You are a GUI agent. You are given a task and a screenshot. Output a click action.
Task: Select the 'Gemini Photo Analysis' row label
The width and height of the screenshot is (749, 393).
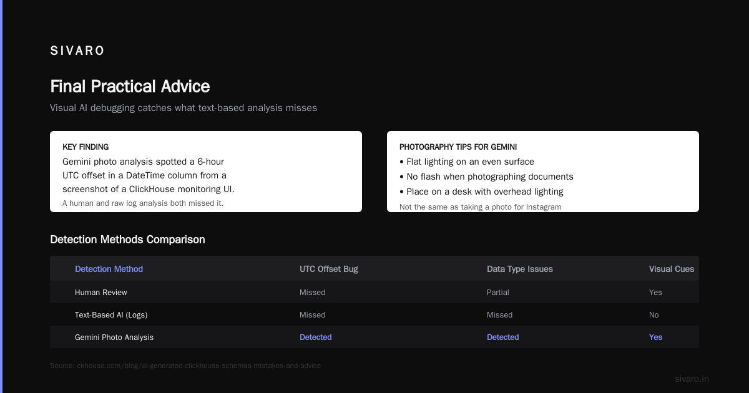114,337
